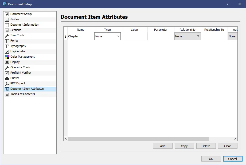
Task: Click the Copy attribute button
Action: pyautogui.click(x=184, y=146)
